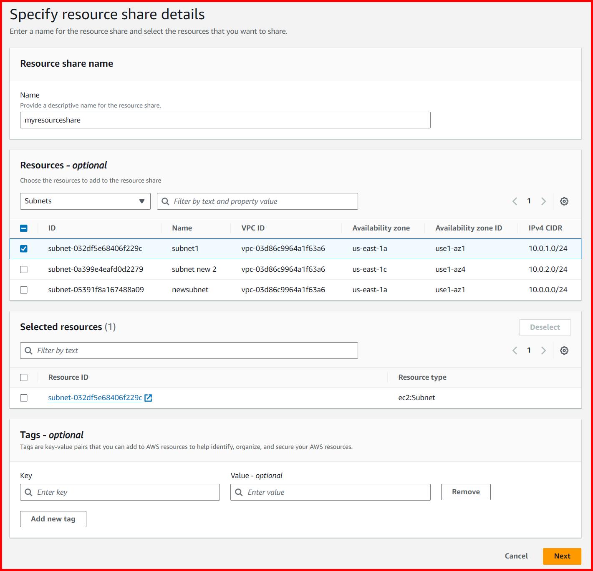The height and width of the screenshot is (571, 593).
Task: Click the search icon in the Enter key field
Action: click(28, 492)
